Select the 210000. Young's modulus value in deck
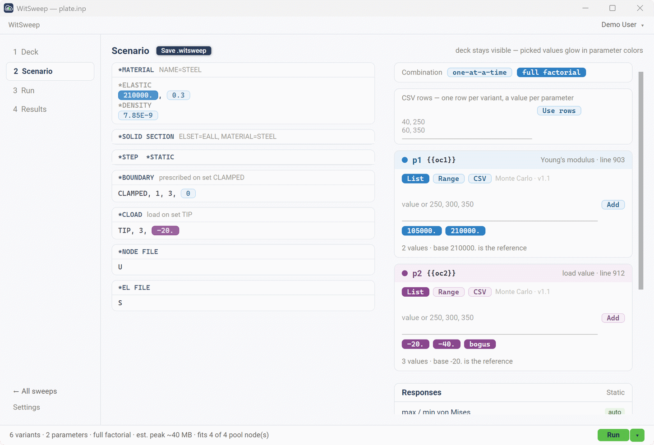Screen dimensions: 654x445 [138, 96]
